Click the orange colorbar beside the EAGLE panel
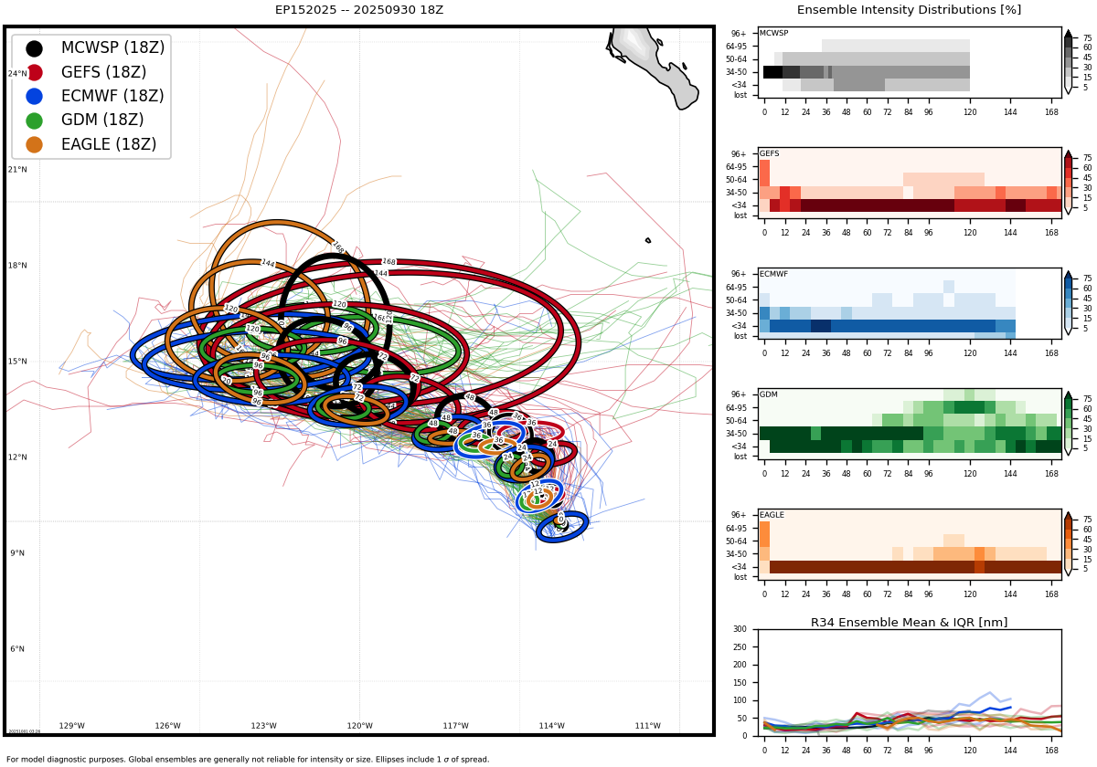The height and width of the screenshot is (767, 1097). 1069,543
